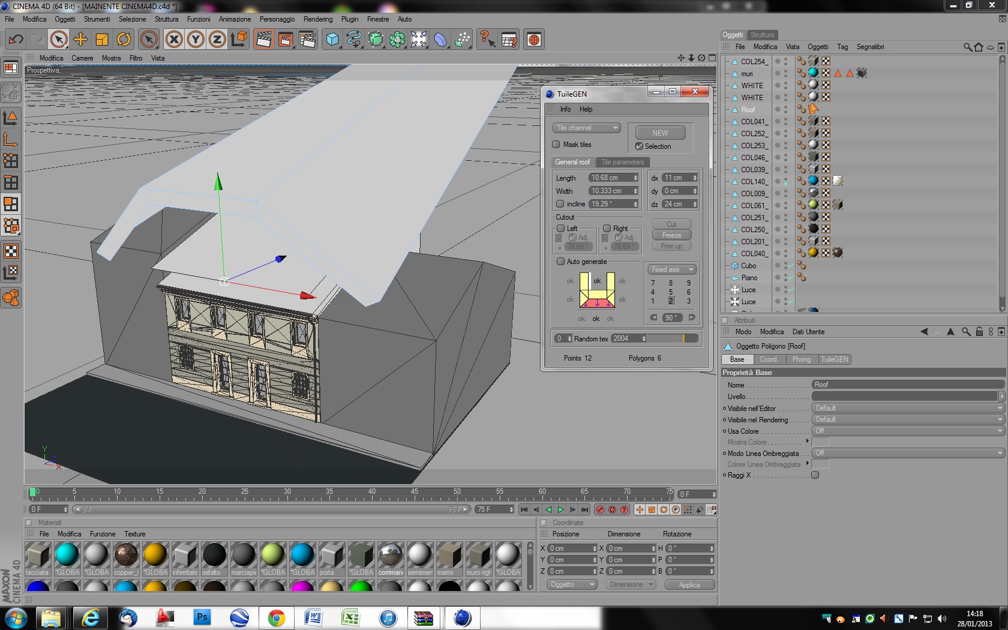Click the NEW button in TuileGEN

[660, 133]
